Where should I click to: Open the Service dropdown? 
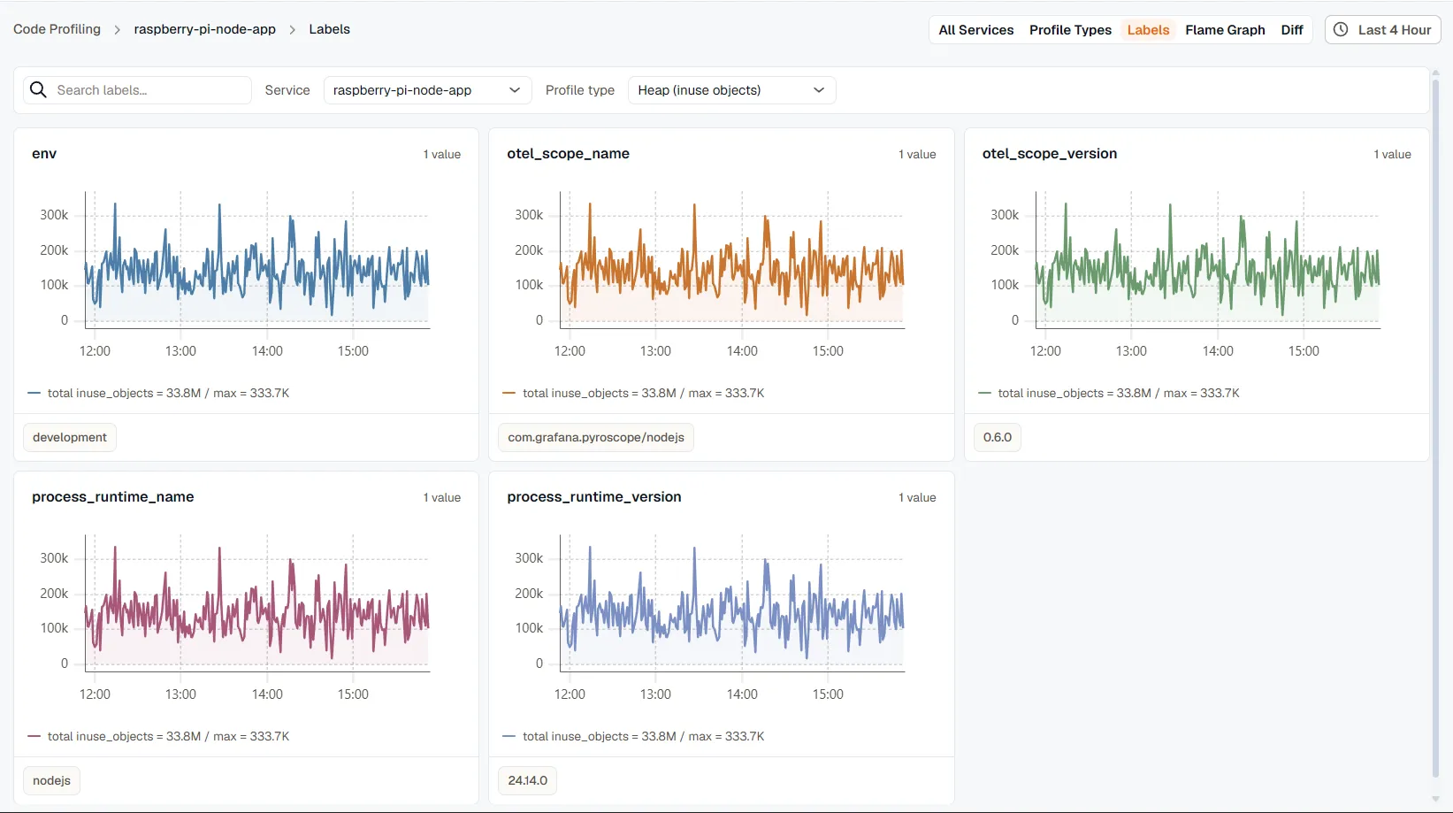[x=427, y=90]
